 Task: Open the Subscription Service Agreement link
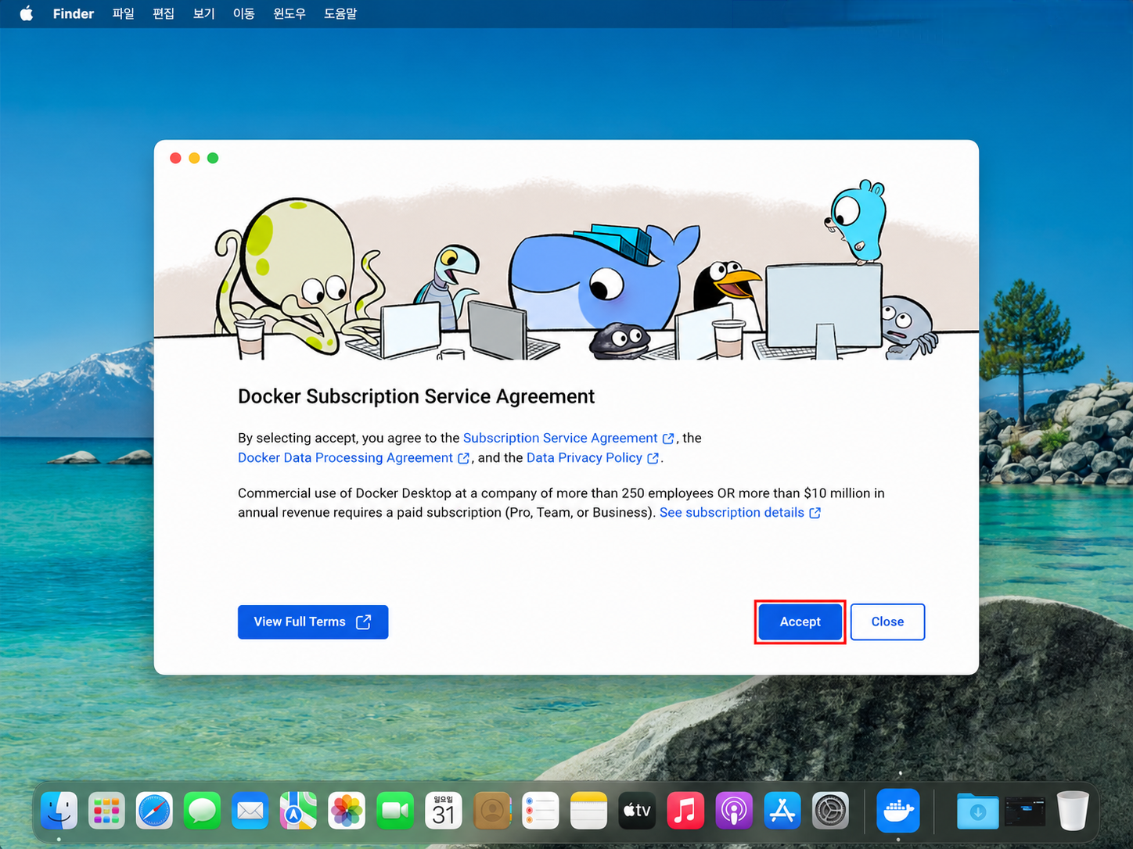[560, 438]
